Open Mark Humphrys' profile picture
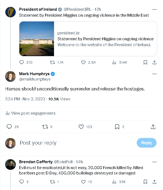 click(10, 76)
